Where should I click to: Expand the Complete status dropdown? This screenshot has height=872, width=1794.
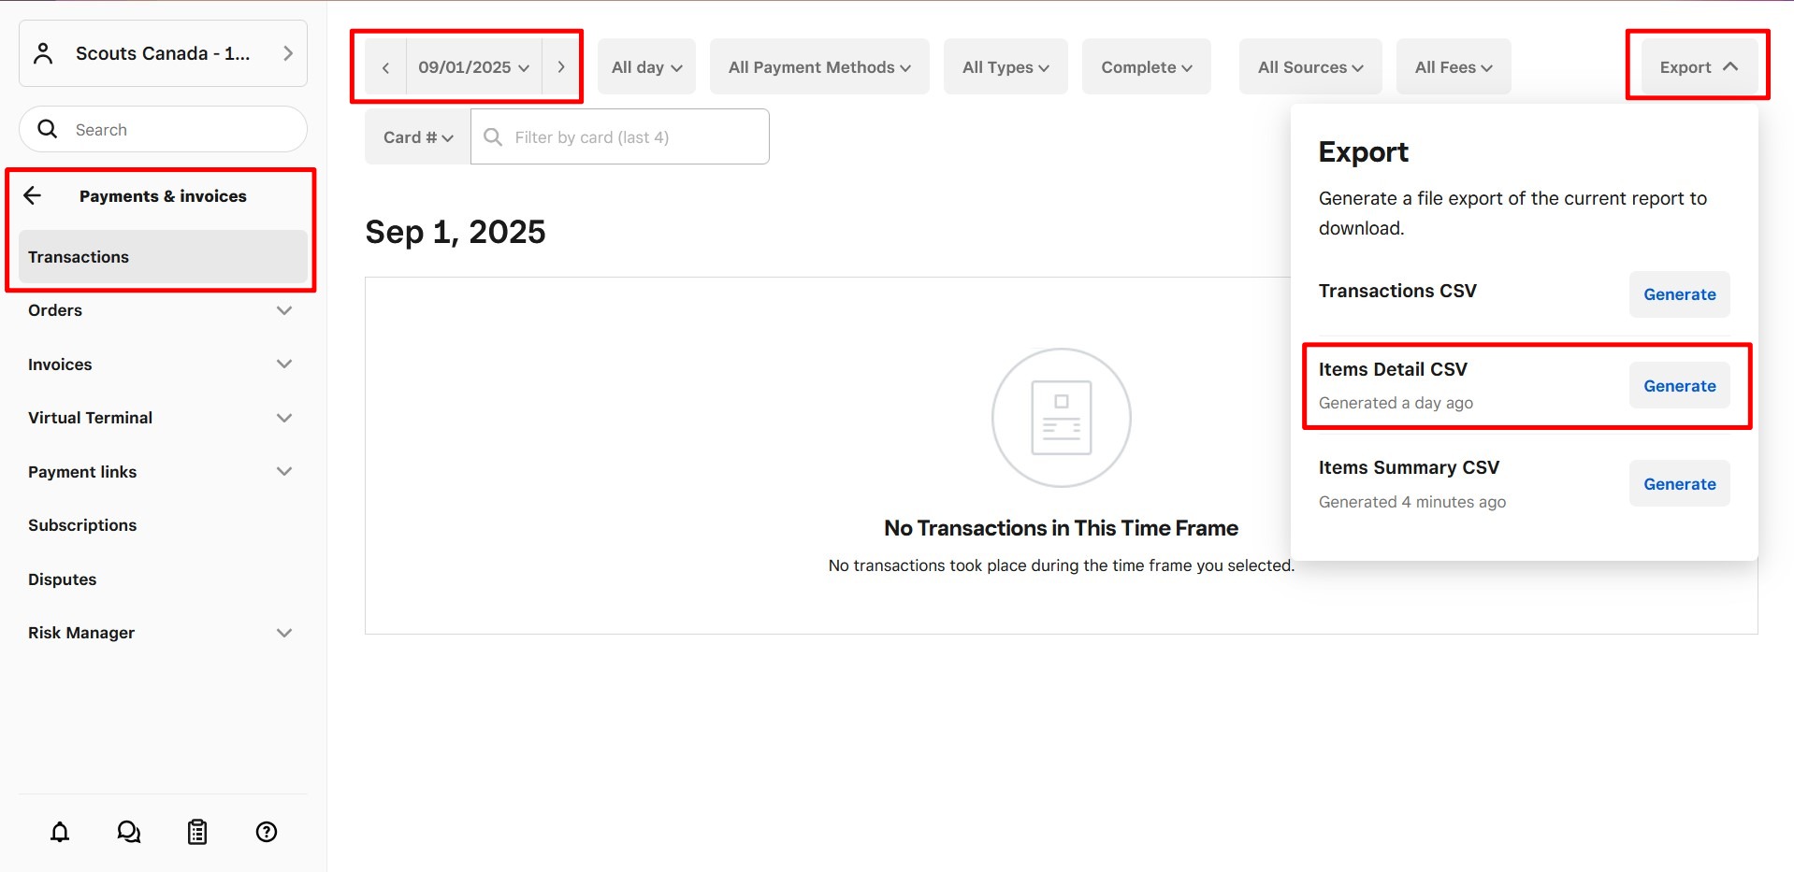pos(1146,67)
